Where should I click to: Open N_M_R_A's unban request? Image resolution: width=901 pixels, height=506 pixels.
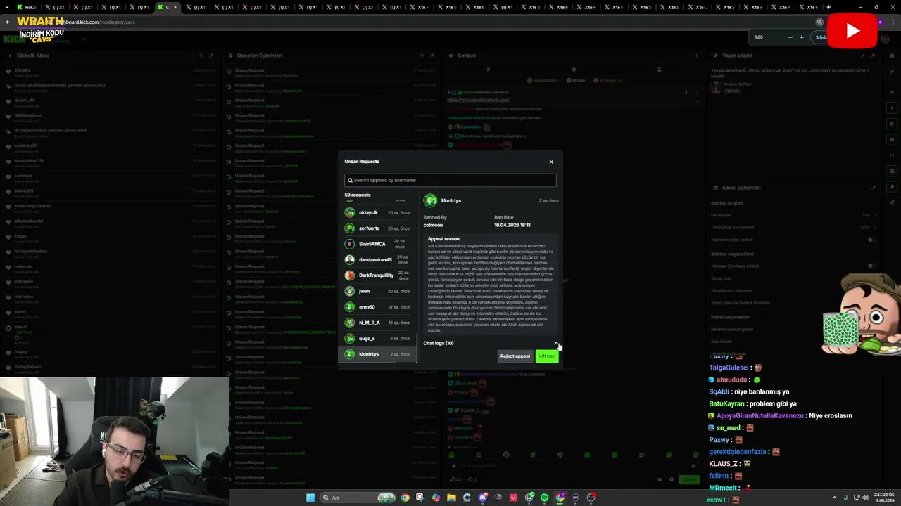(378, 323)
